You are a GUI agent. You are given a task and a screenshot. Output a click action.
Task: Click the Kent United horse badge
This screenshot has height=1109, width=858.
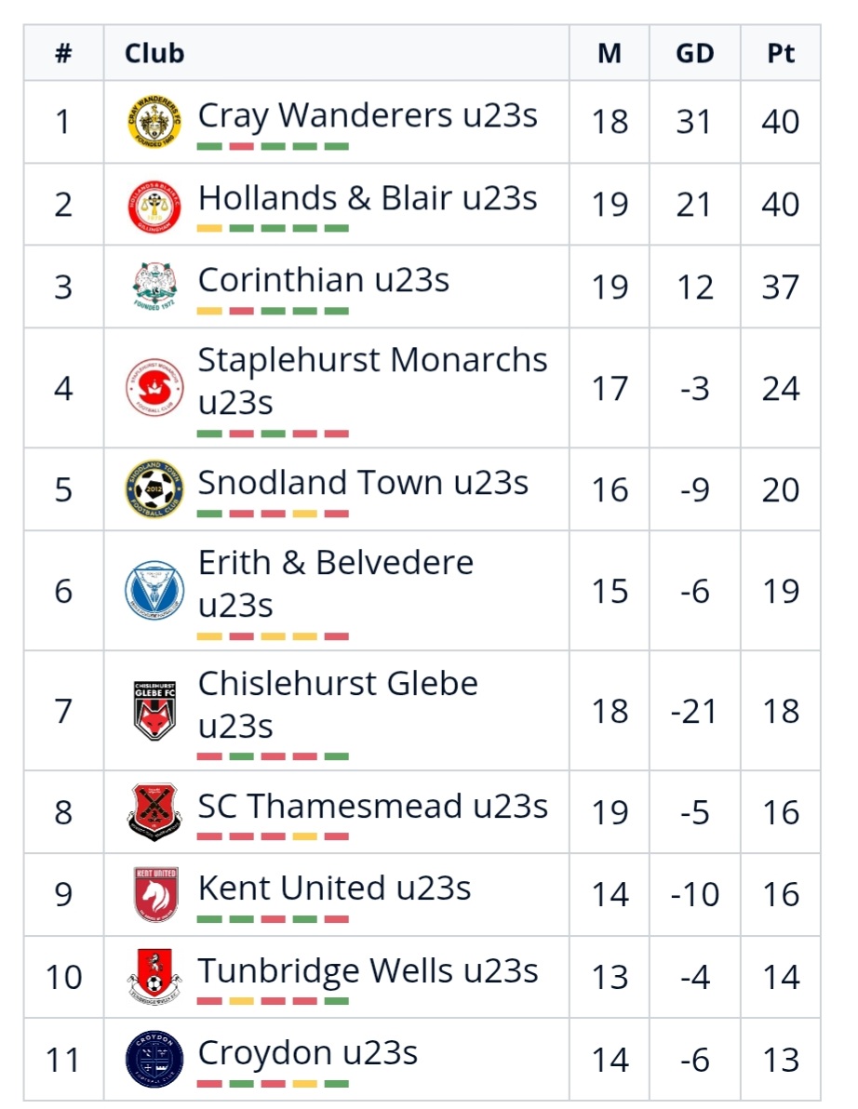point(154,894)
